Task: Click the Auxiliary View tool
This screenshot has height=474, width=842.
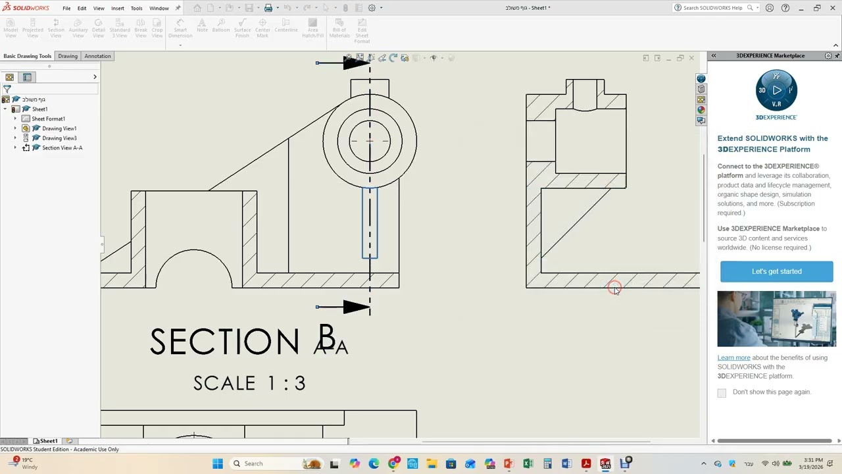Action: [x=78, y=28]
